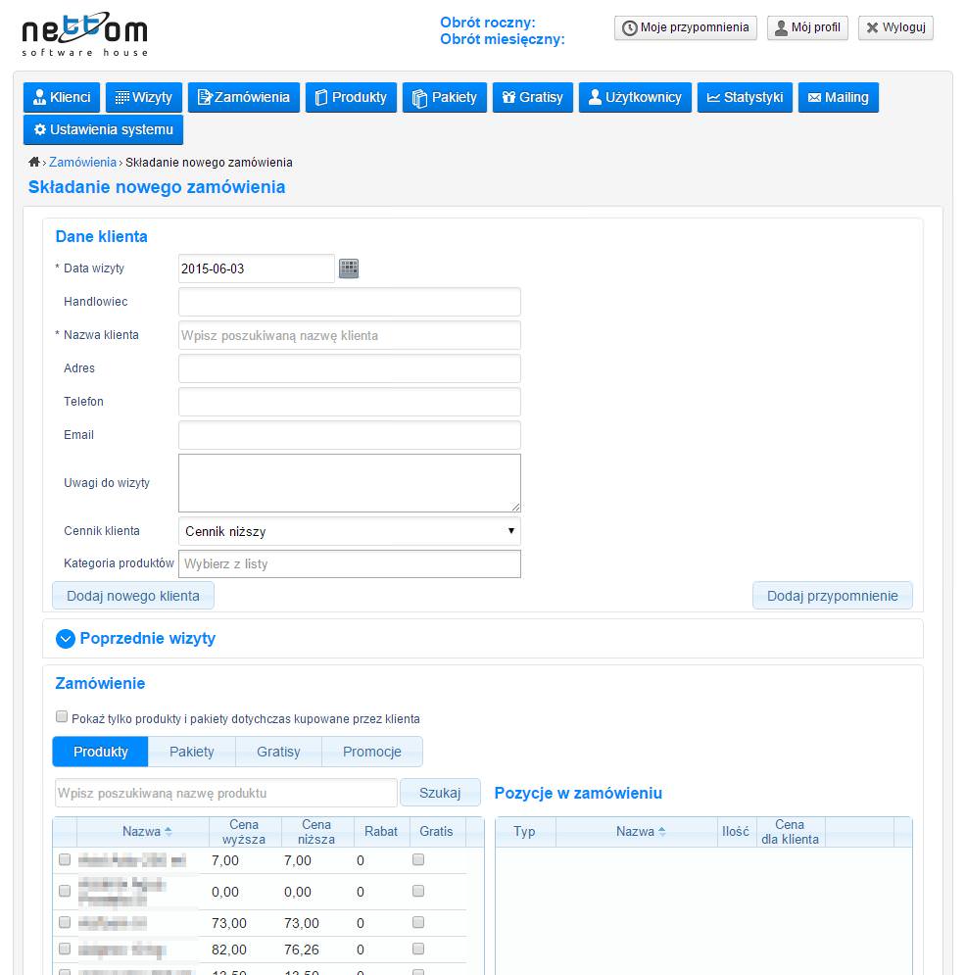The image size is (966, 975).
Task: Switch to the Pakiety tab
Action: tap(191, 752)
